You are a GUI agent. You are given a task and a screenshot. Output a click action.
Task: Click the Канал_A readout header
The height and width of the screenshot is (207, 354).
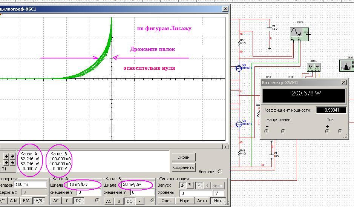pos(29,154)
